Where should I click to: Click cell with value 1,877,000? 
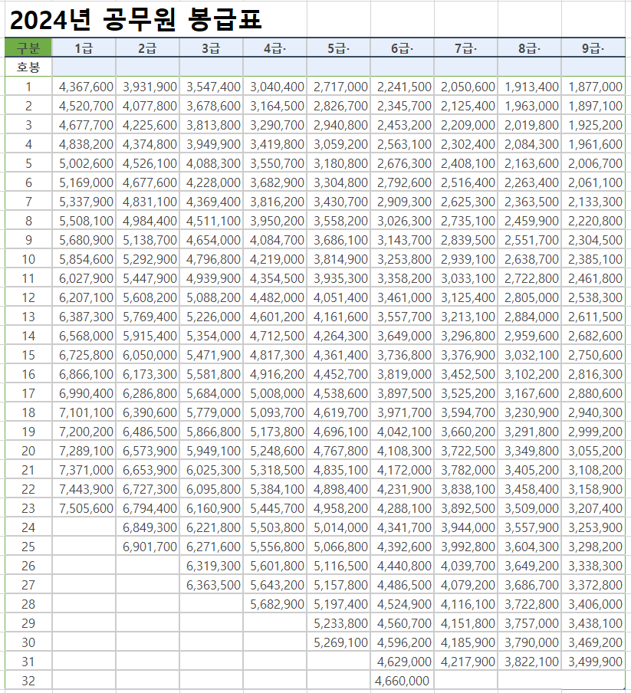tap(593, 87)
